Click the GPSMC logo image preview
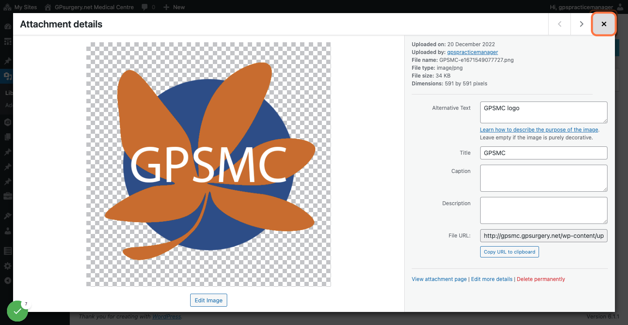 (x=208, y=164)
